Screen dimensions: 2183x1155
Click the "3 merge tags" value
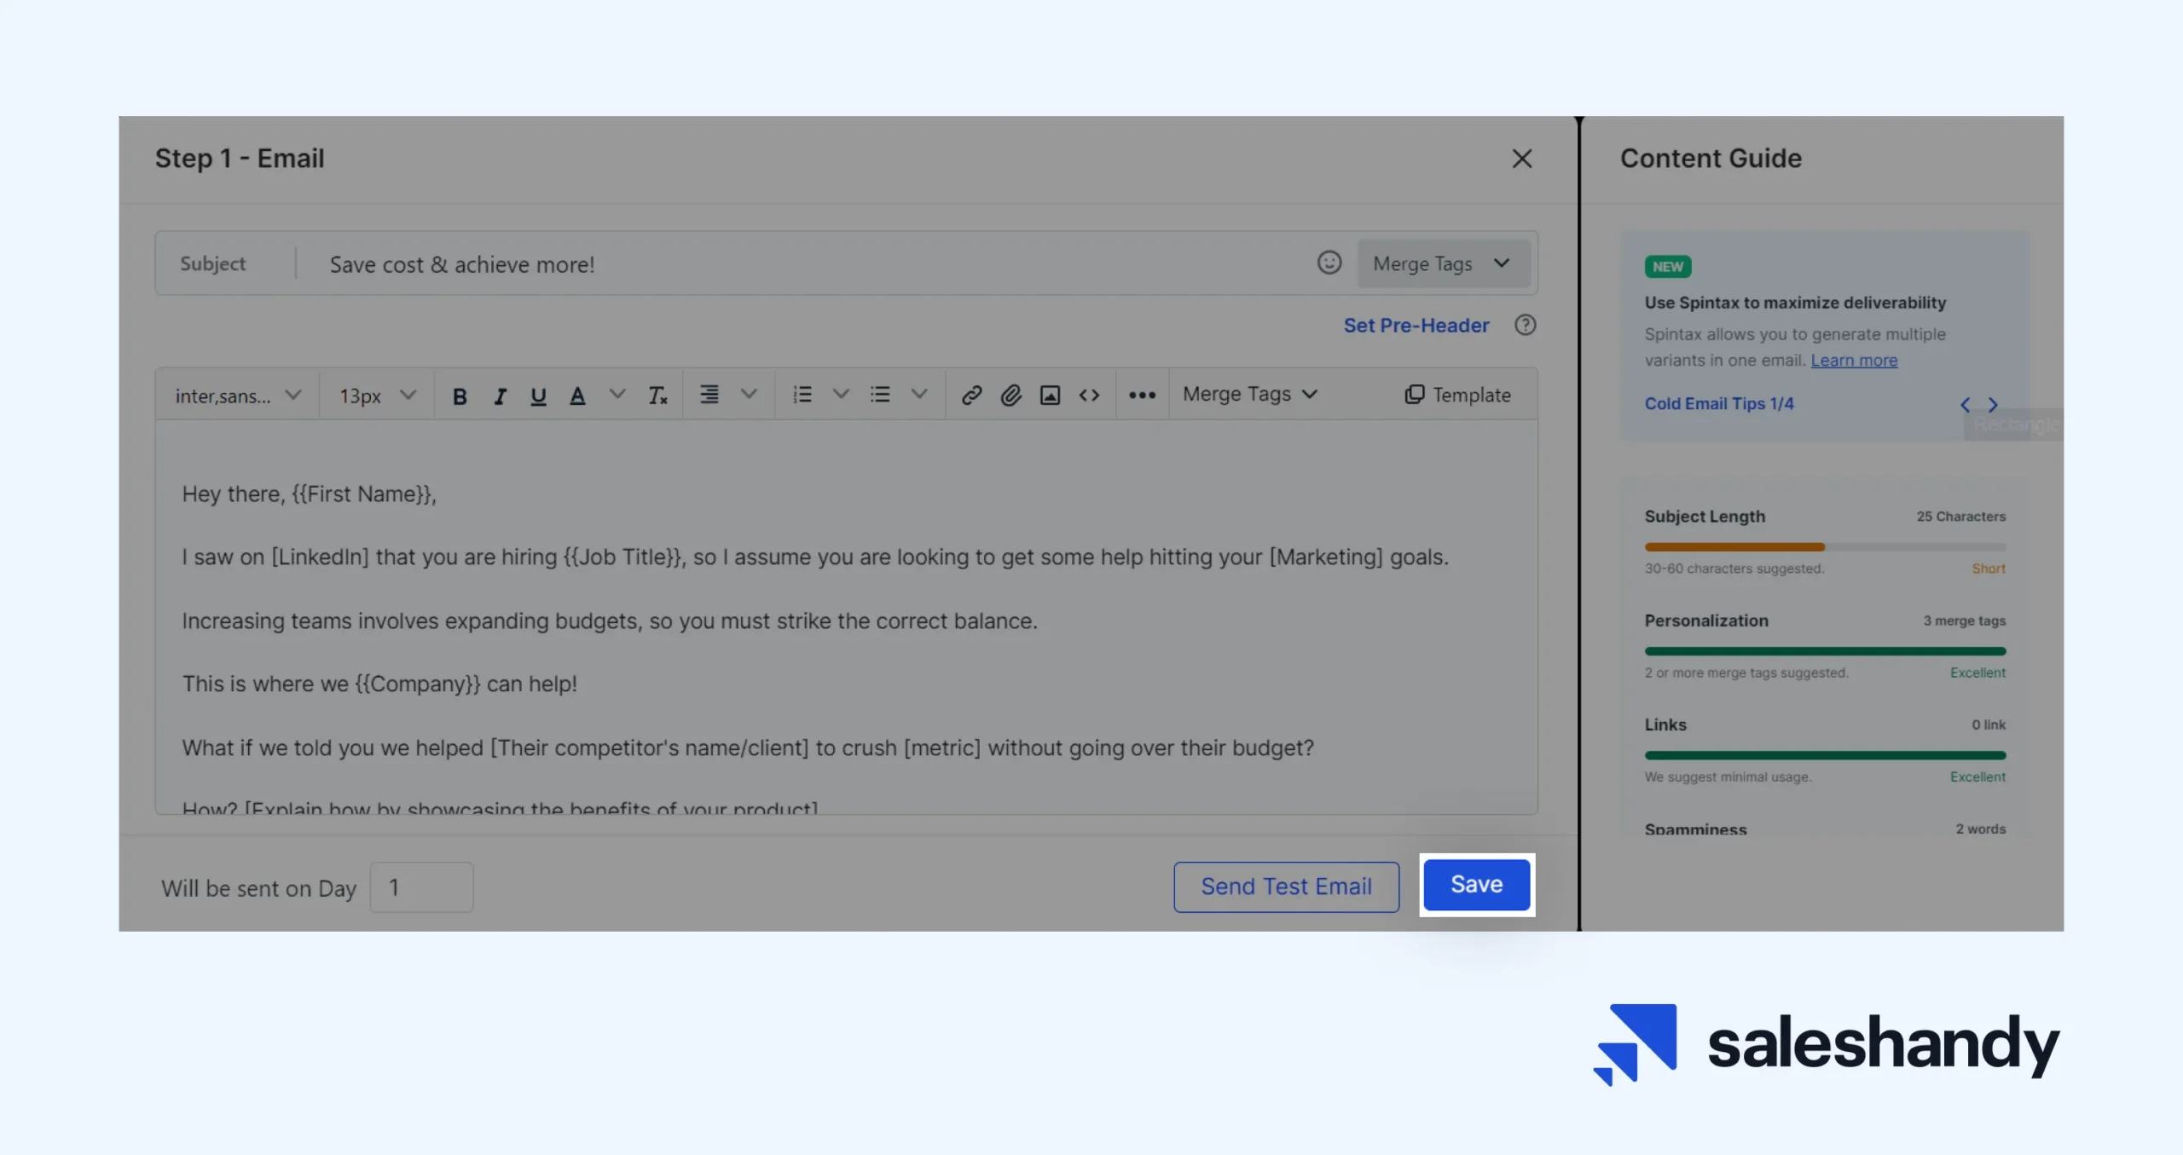click(x=1964, y=621)
